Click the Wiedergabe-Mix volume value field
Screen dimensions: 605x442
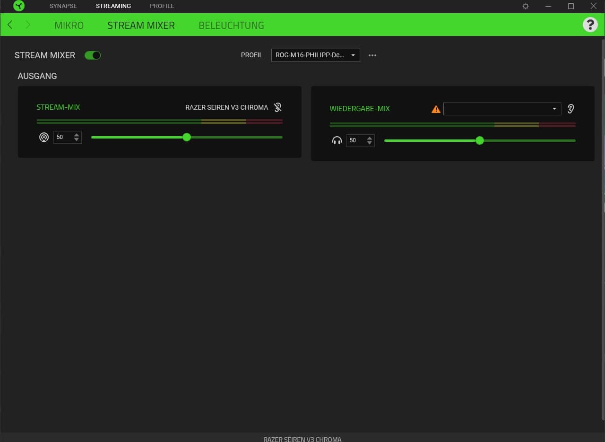click(355, 140)
